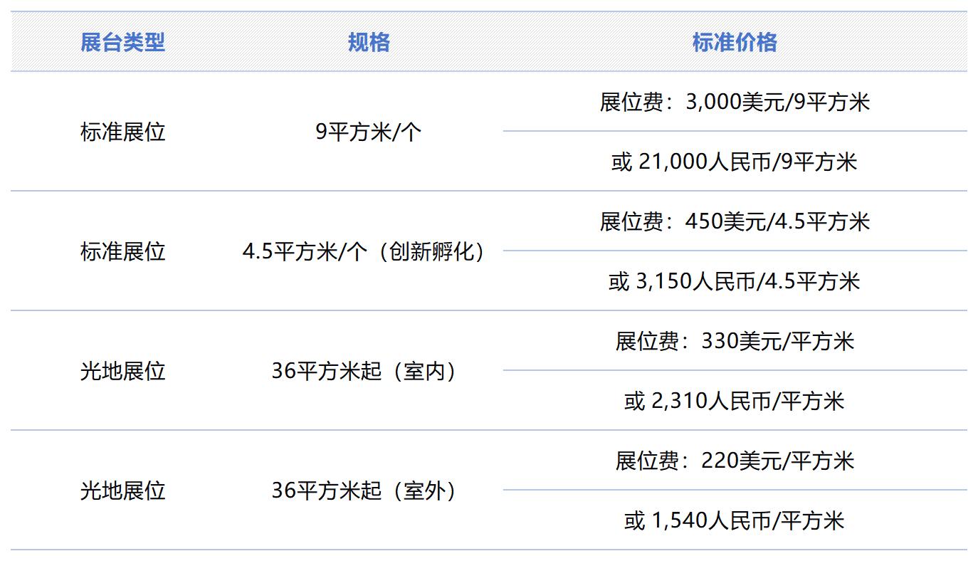Viewport: 978px width, 561px height.
Task: Select 光地展位 cell in the 室内 row
Action: tap(122, 372)
